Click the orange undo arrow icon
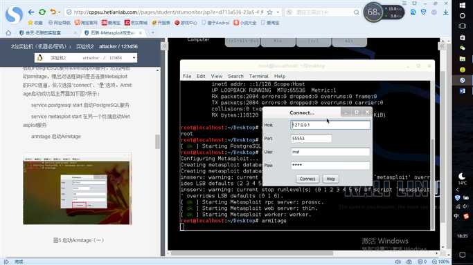The width and height of the screenshot is (473, 265). point(53,12)
